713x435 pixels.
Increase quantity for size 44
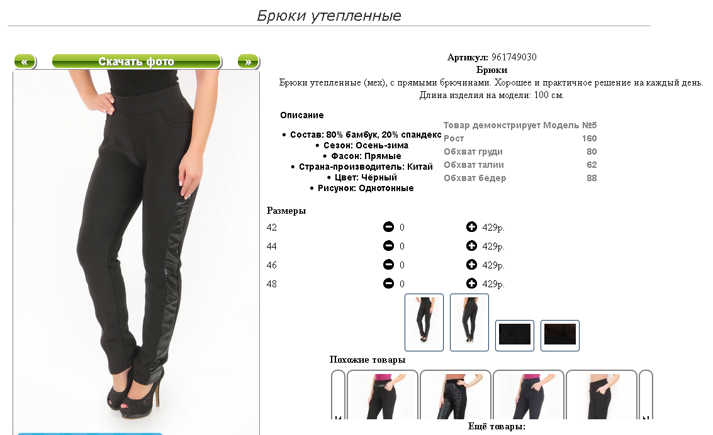point(471,246)
